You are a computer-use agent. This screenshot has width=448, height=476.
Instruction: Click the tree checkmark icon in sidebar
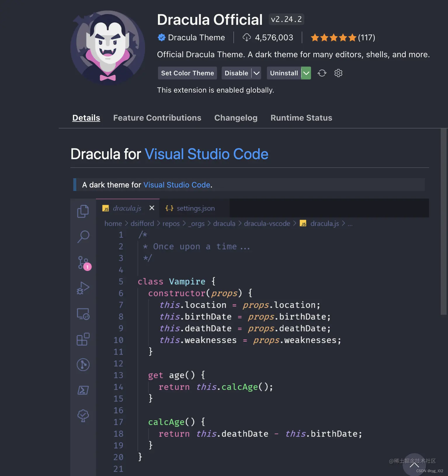coord(83,416)
